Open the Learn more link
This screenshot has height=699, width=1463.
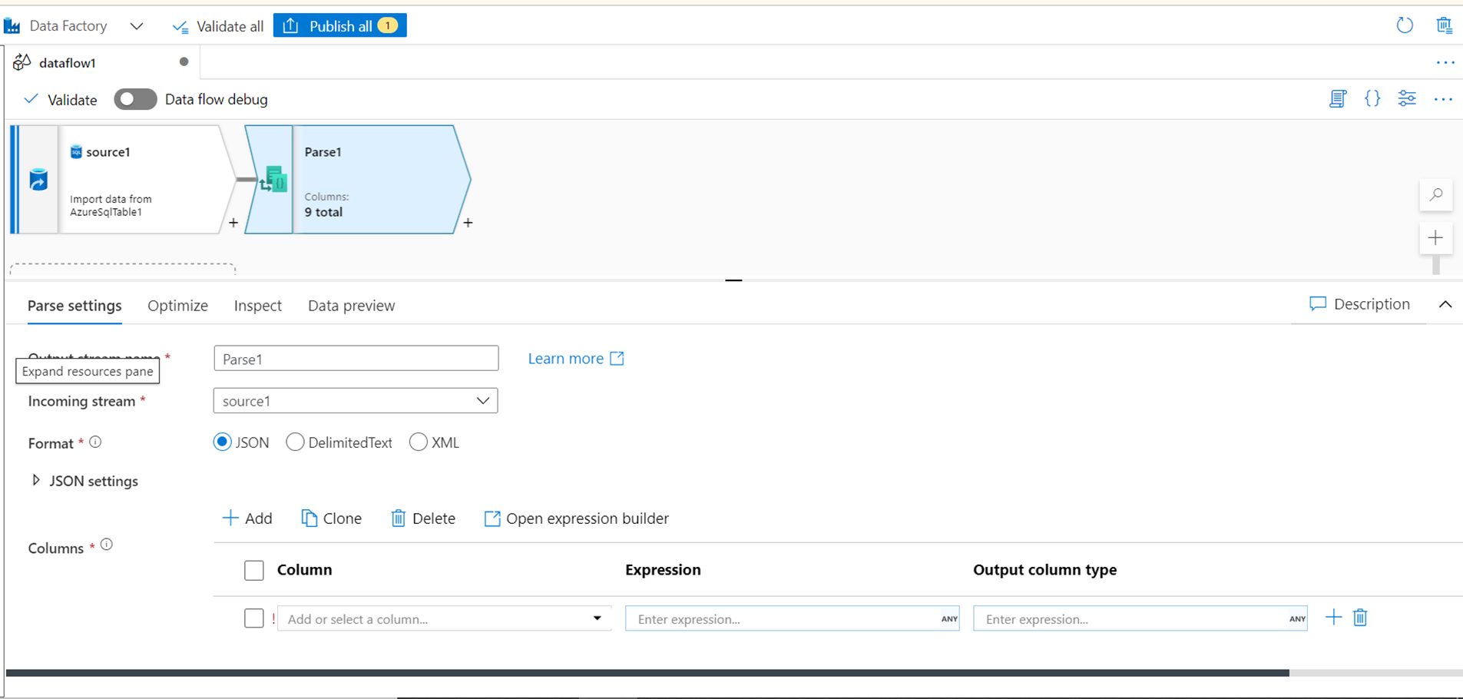tap(576, 359)
